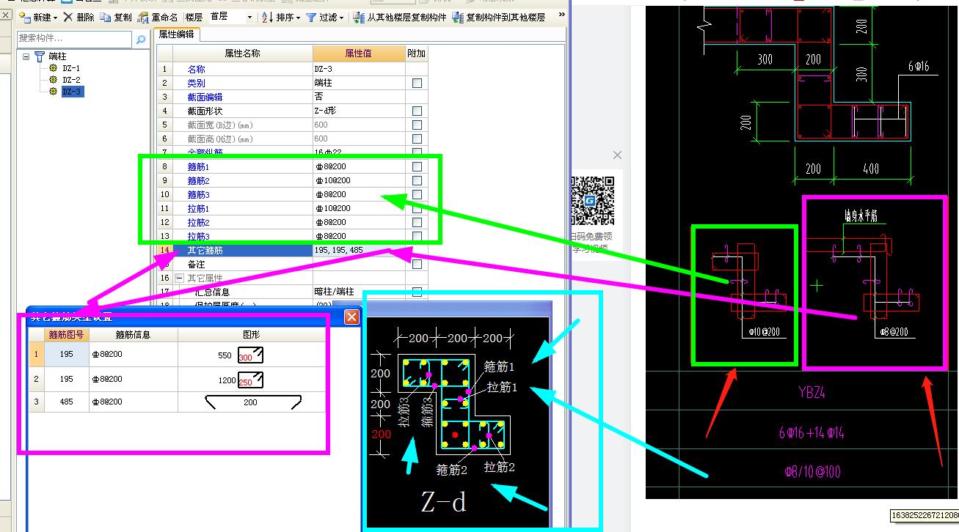Click the magnifier search icon beside search box

141,39
